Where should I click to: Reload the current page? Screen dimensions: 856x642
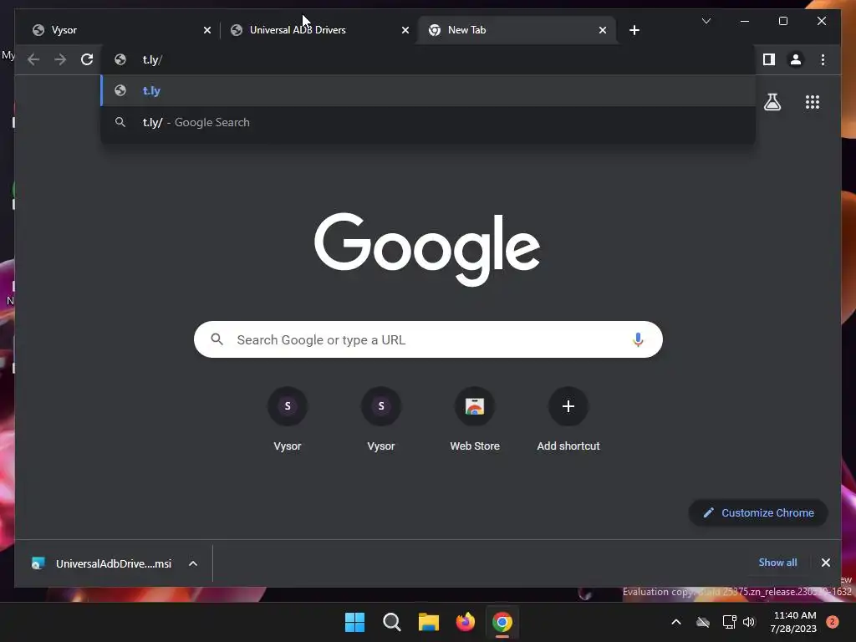coord(87,59)
